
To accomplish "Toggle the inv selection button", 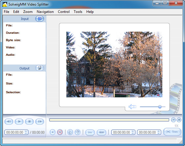I will pyautogui.click(x=90, y=132).
